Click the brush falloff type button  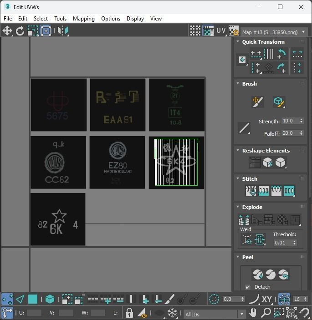(x=244, y=128)
